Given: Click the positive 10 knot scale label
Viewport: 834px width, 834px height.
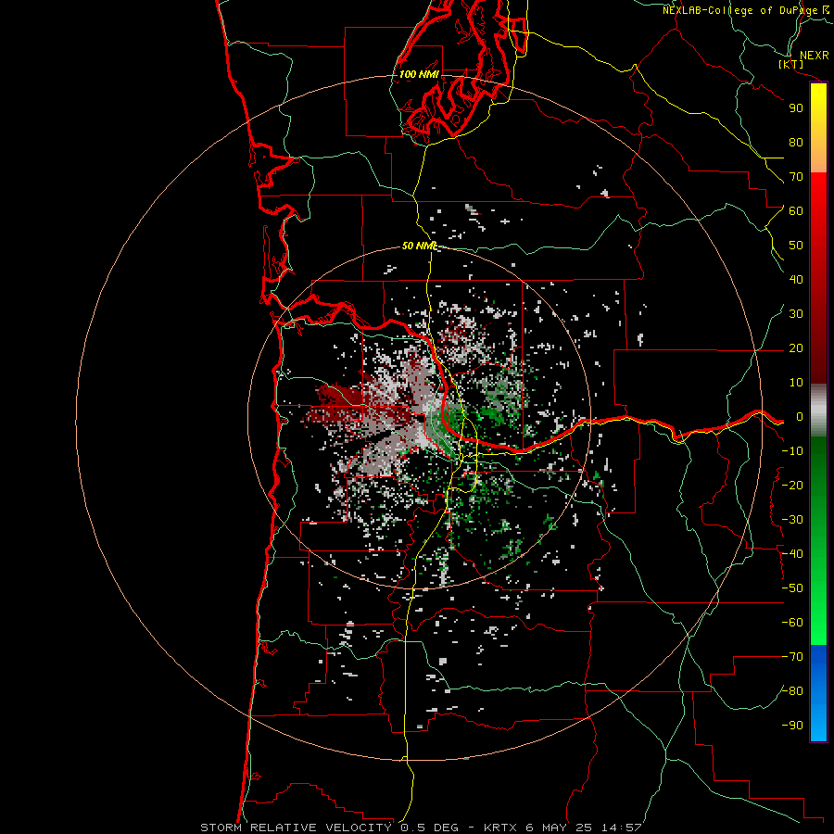Looking at the screenshot, I should pos(796,383).
